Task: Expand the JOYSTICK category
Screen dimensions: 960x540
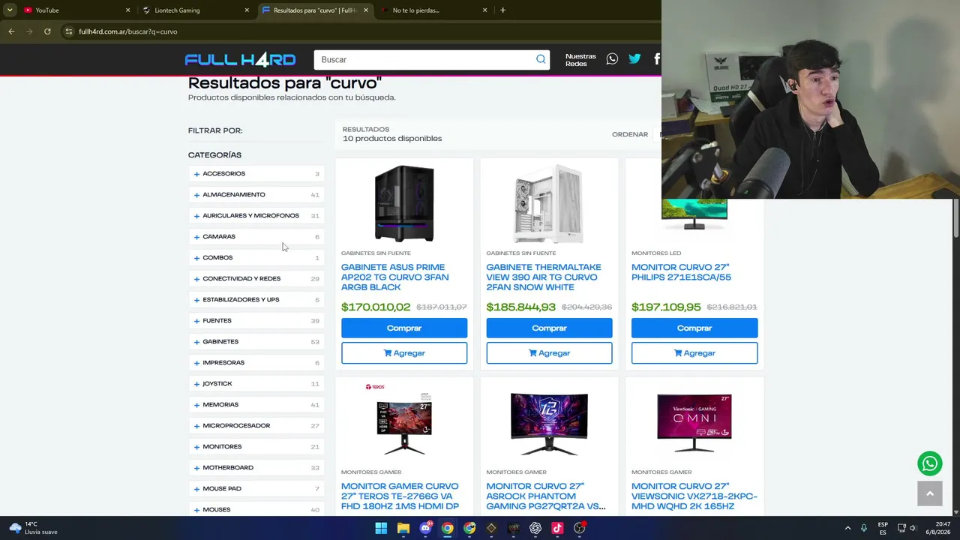Action: [x=256, y=384]
